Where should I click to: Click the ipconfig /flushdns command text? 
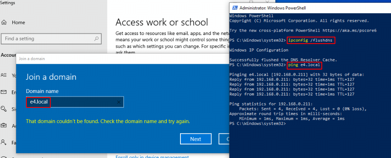311,40
